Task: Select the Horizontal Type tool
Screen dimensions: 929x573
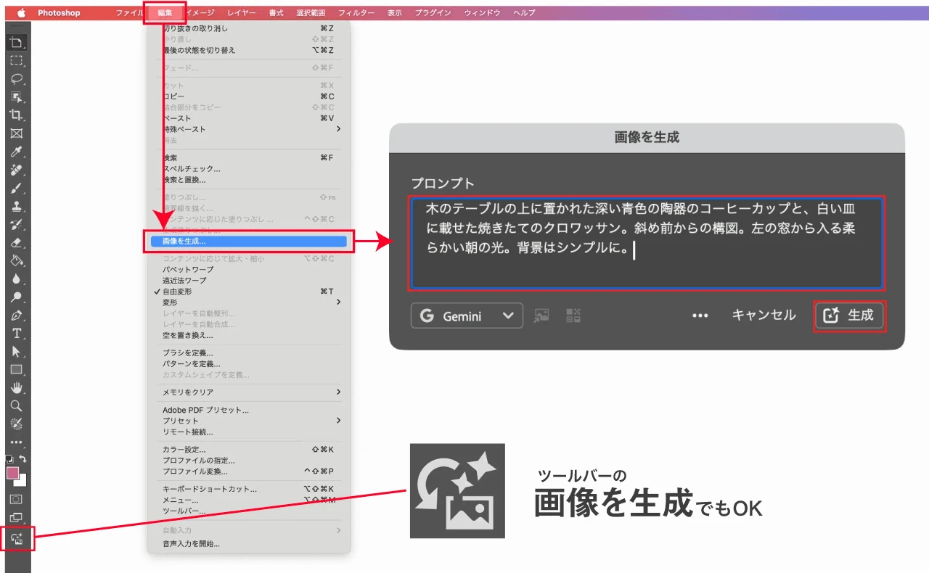Action: click(x=17, y=334)
